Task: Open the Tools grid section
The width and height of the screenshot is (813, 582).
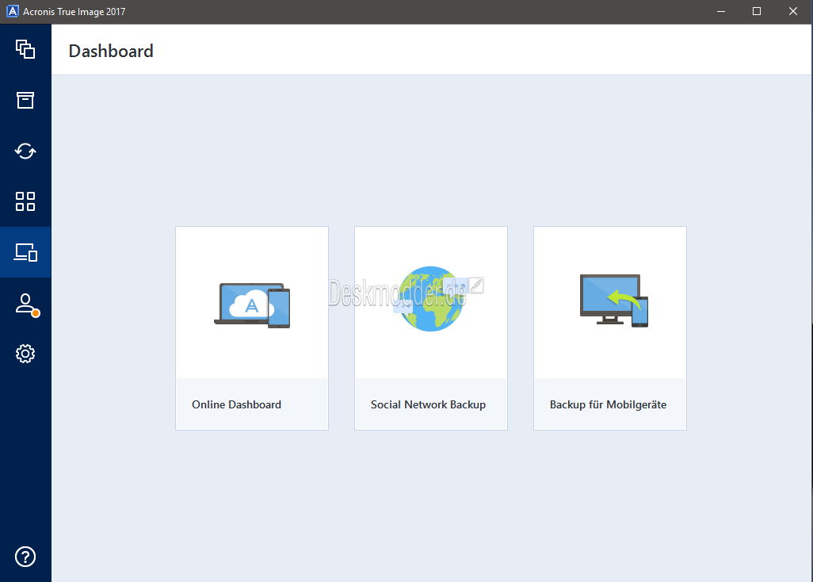Action: point(25,201)
